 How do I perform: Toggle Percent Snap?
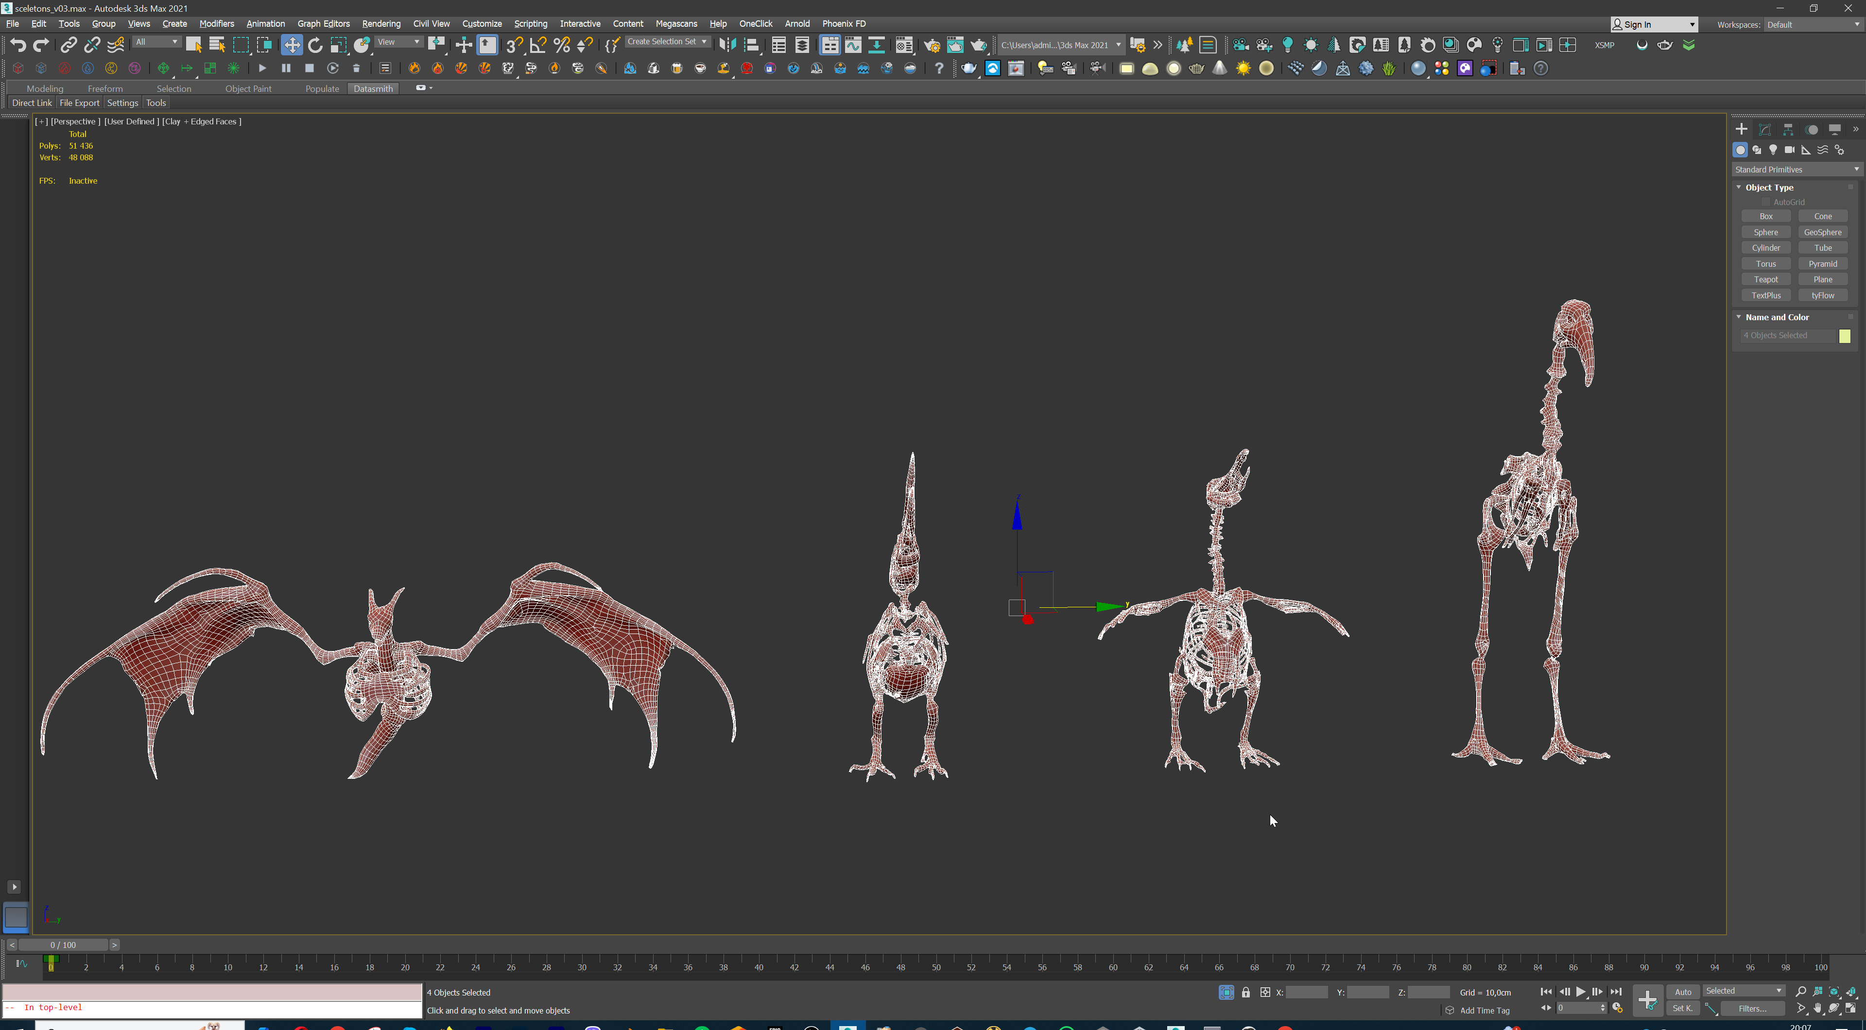point(561,45)
